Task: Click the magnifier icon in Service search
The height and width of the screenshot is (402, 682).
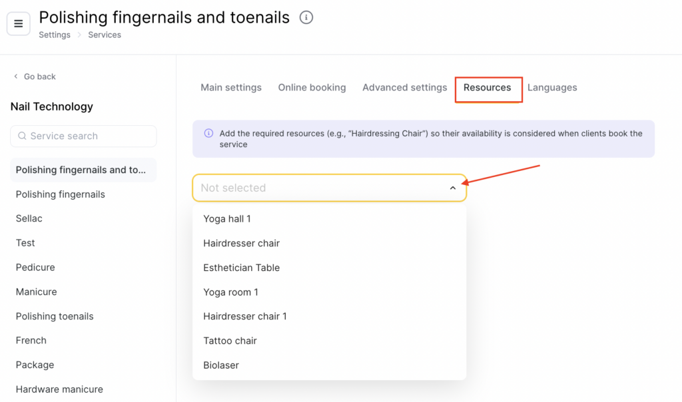Action: pos(22,136)
